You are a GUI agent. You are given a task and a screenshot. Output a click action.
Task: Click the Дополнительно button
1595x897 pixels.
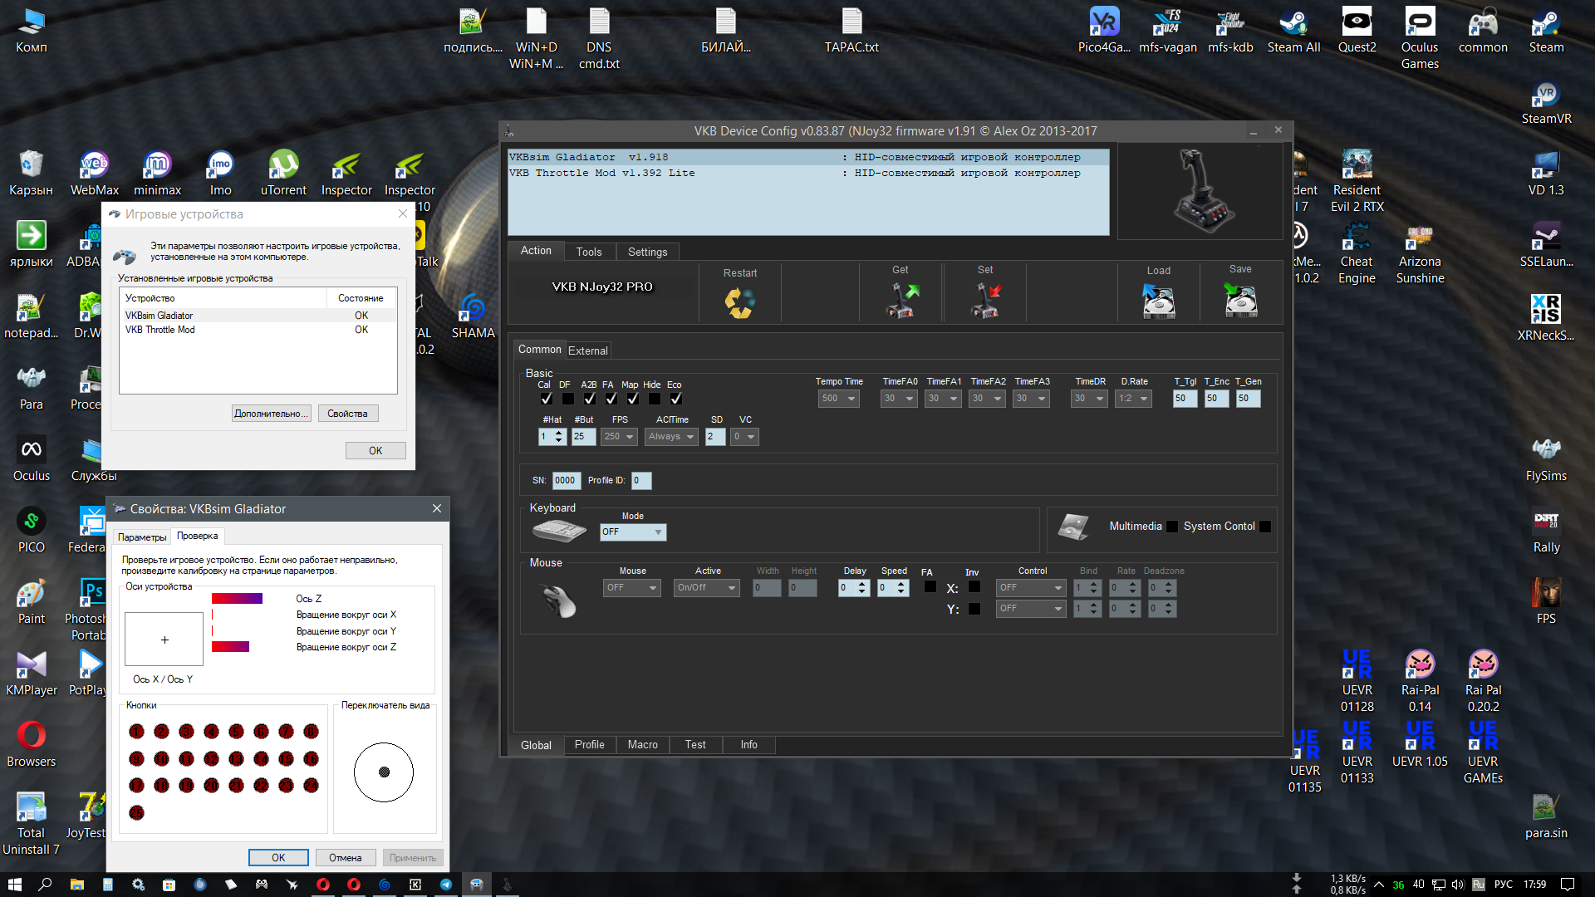click(x=271, y=414)
